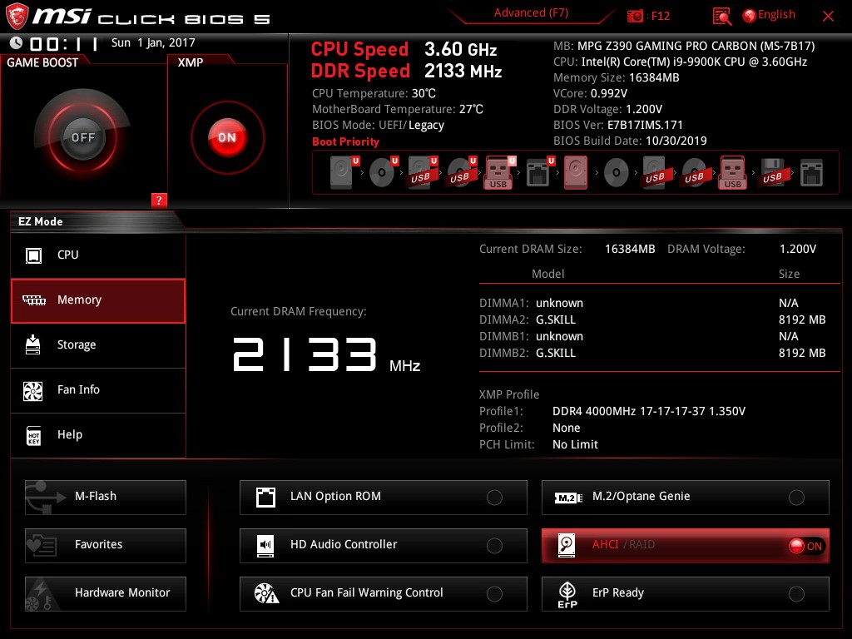
Task: Click the DIMMB2 G.SKILL row
Action: pos(652,353)
